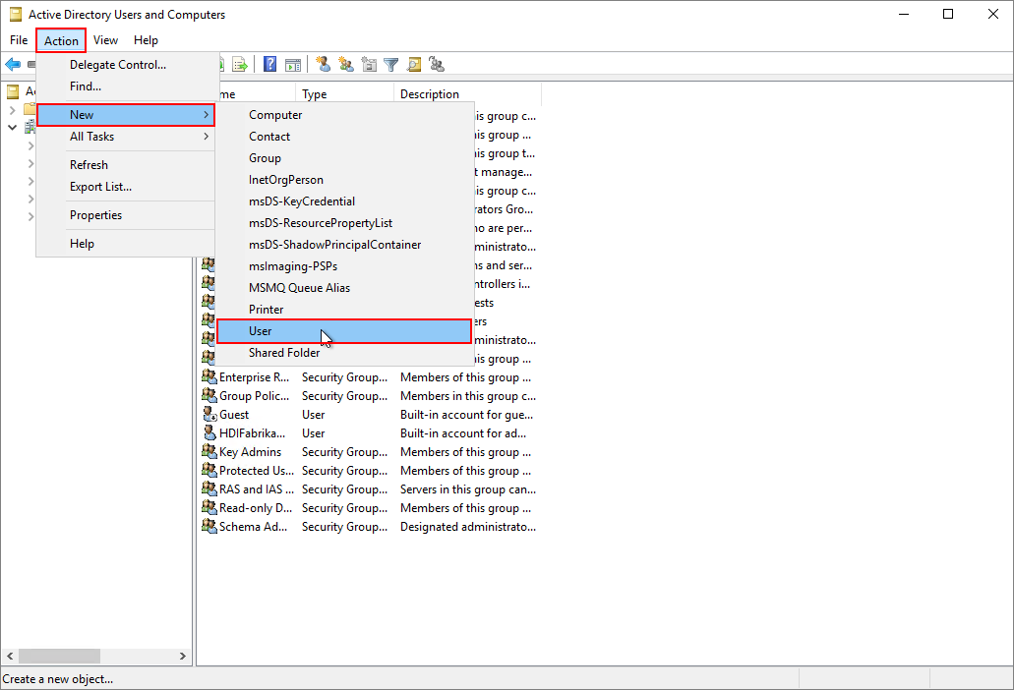Choose User in the New submenu

click(x=344, y=331)
